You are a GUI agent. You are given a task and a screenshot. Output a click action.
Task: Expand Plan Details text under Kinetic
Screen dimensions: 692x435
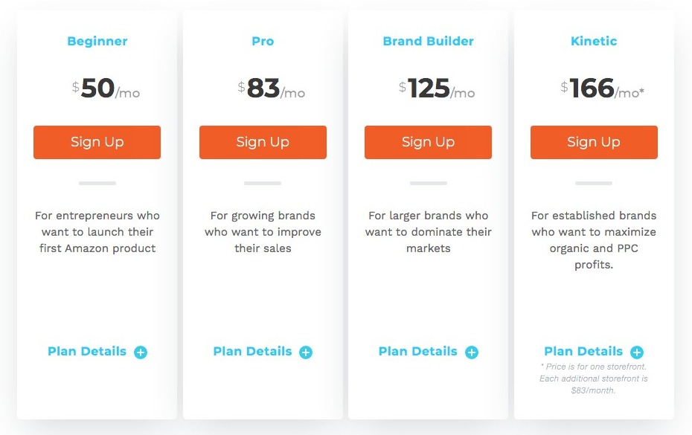(583, 351)
